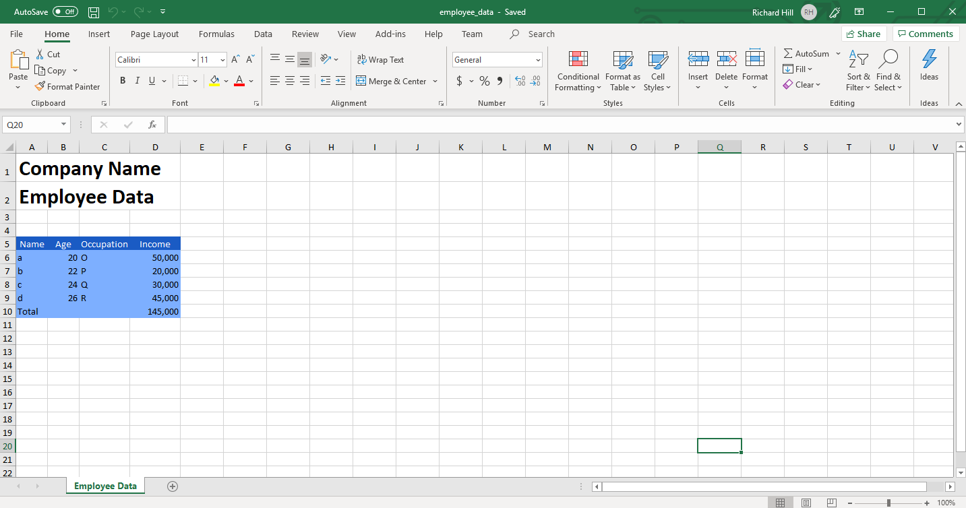This screenshot has width=966, height=508.
Task: Click the Save icon in title bar
Action: pos(94,12)
